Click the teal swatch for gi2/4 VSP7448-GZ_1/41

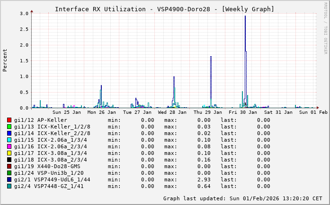coord(9,186)
